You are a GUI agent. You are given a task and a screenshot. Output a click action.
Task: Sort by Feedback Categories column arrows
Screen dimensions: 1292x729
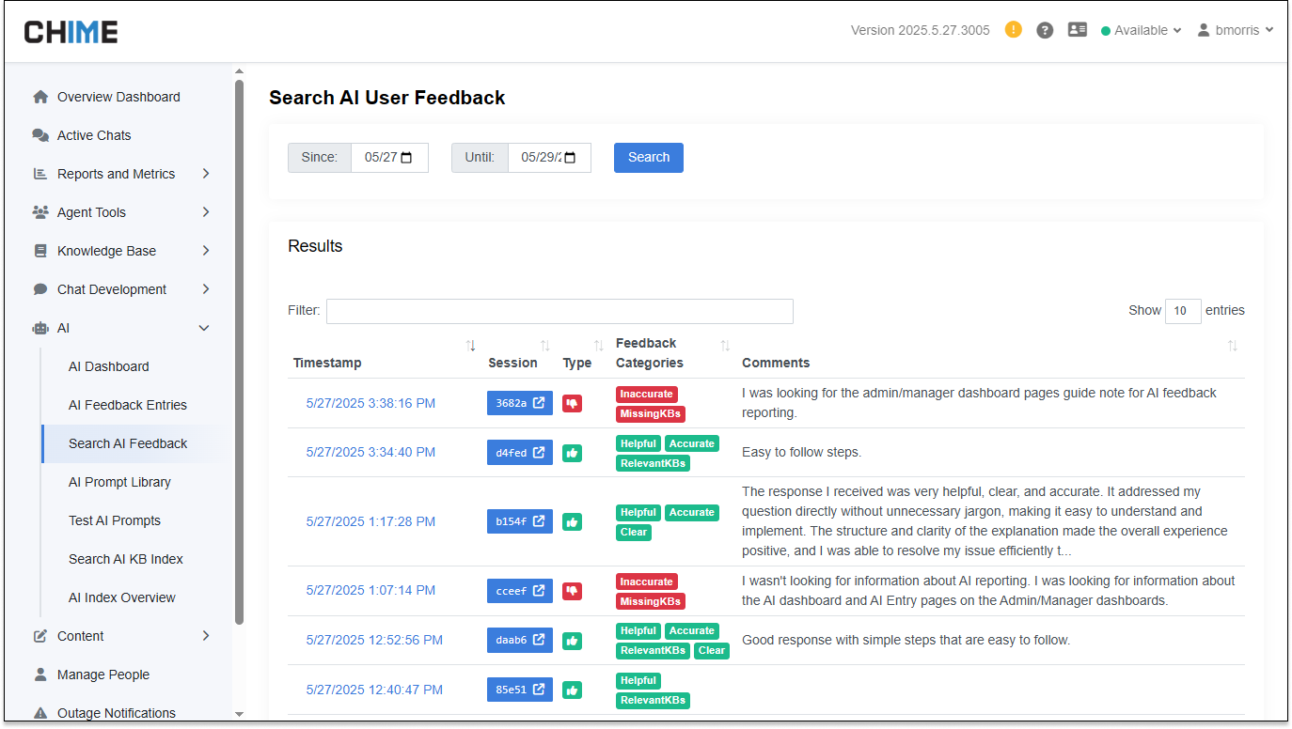(725, 347)
